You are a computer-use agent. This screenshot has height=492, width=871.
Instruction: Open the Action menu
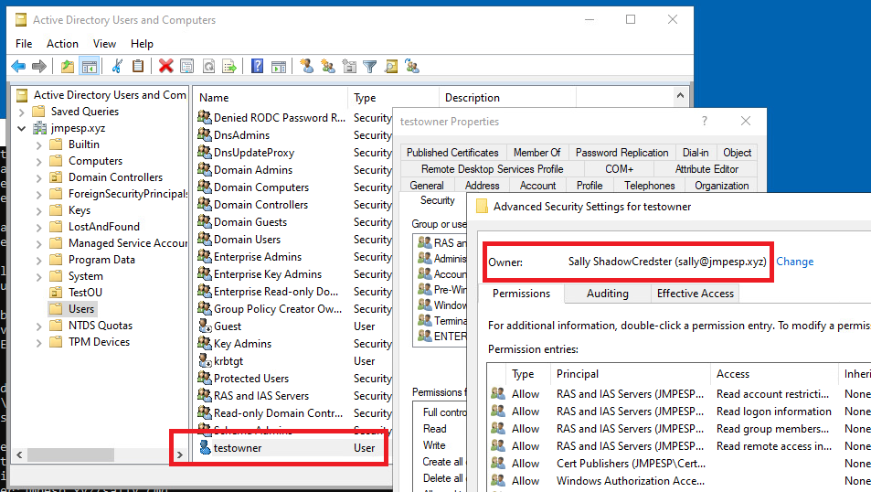point(62,43)
